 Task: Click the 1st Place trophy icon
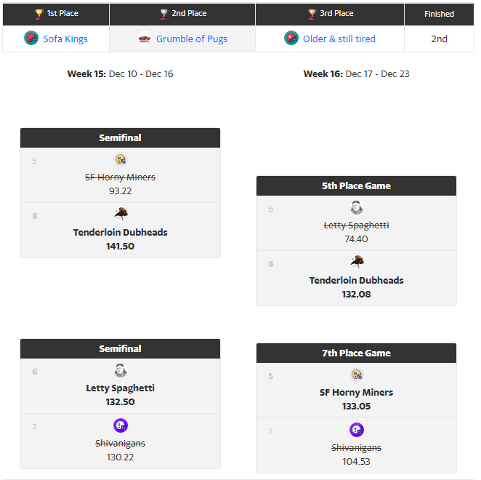click(39, 14)
